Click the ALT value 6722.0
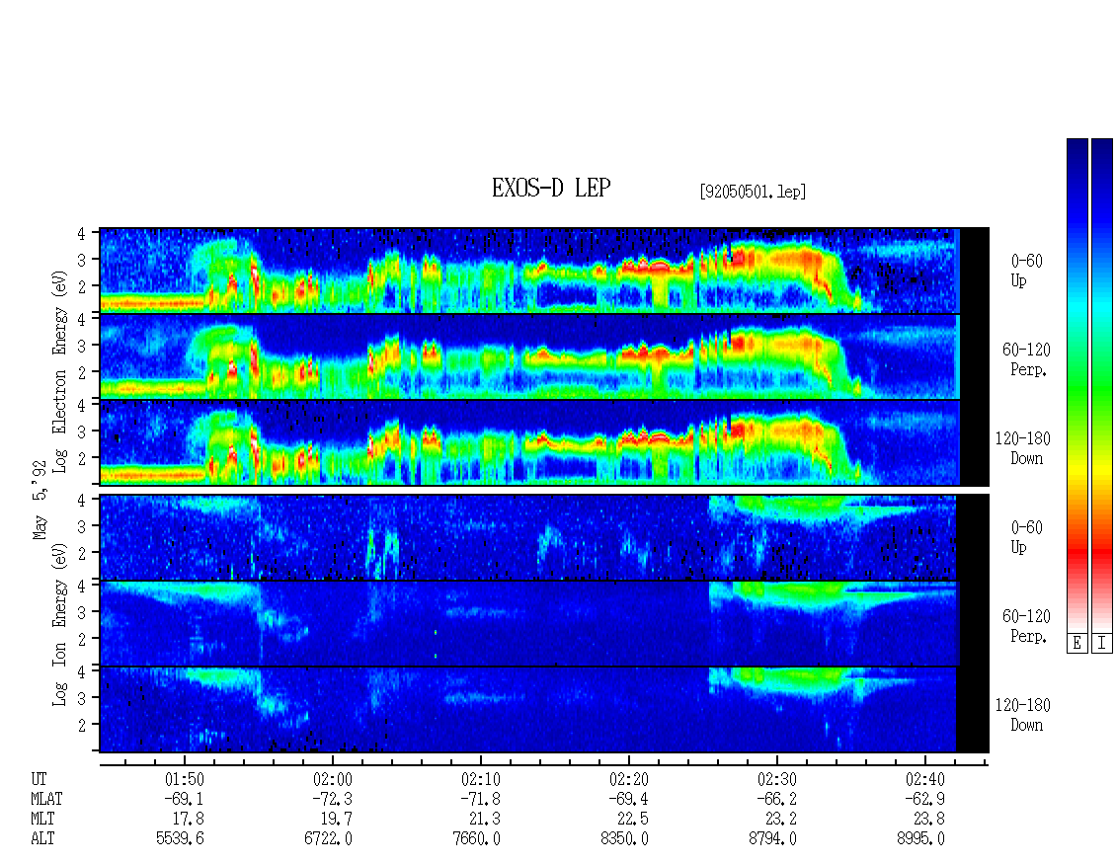 328,839
